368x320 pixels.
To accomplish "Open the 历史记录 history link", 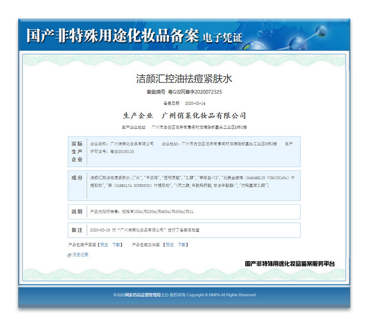I will tap(80, 255).
